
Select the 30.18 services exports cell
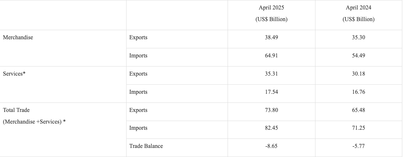359,74
